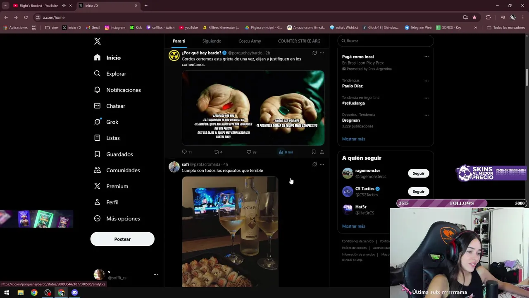Follow CS Tactics with the Seguir button
The image size is (529, 298).
pyautogui.click(x=418, y=192)
